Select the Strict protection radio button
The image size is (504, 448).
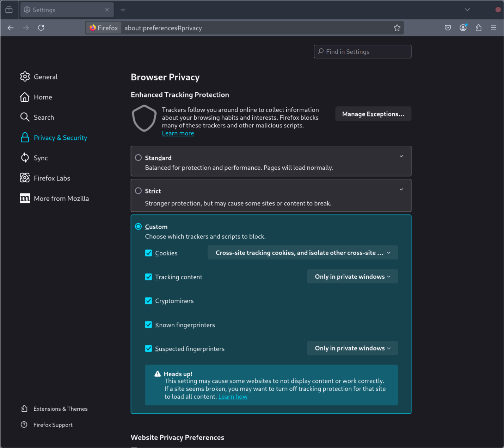point(139,191)
